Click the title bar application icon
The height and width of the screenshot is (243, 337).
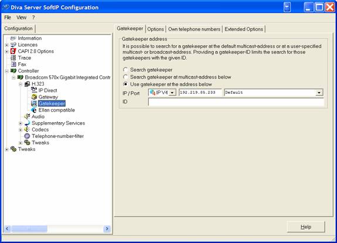point(6,7)
